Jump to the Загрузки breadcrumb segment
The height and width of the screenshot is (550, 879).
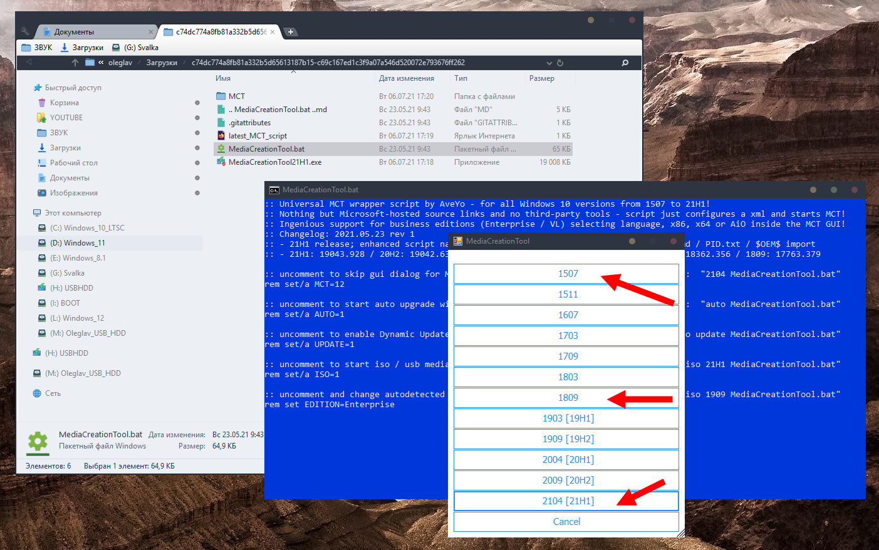[x=162, y=63]
